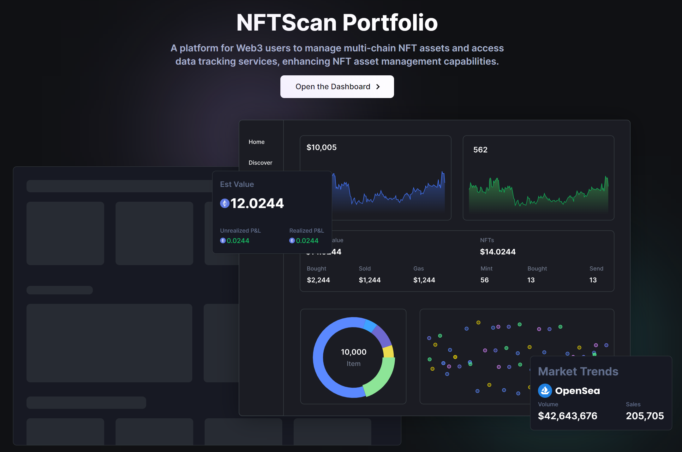Viewport: 682px width, 452px height.
Task: Click the Open the Dashboard button
Action: (337, 87)
